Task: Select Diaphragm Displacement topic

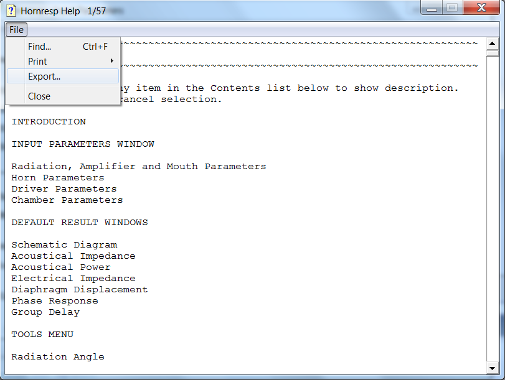Action: click(80, 290)
